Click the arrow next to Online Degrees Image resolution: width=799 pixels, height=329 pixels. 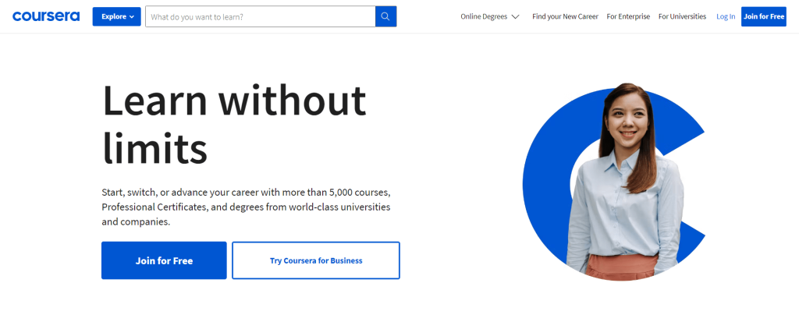pos(515,17)
